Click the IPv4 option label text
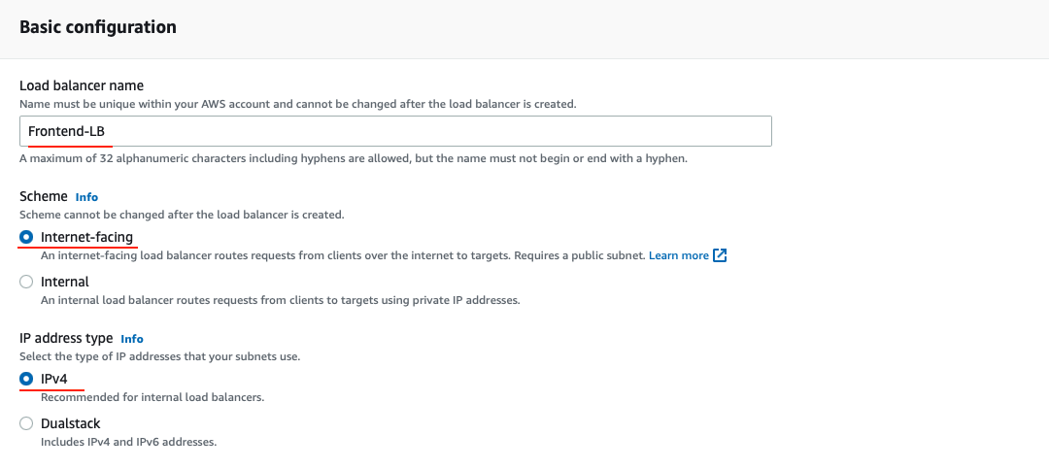Viewport: 1049px width, 469px height. point(54,379)
